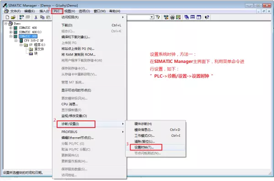This screenshot has width=274, height=181.
Task: Choose 将 RAM 复制到 ROM...
Action: (x=90, y=55)
